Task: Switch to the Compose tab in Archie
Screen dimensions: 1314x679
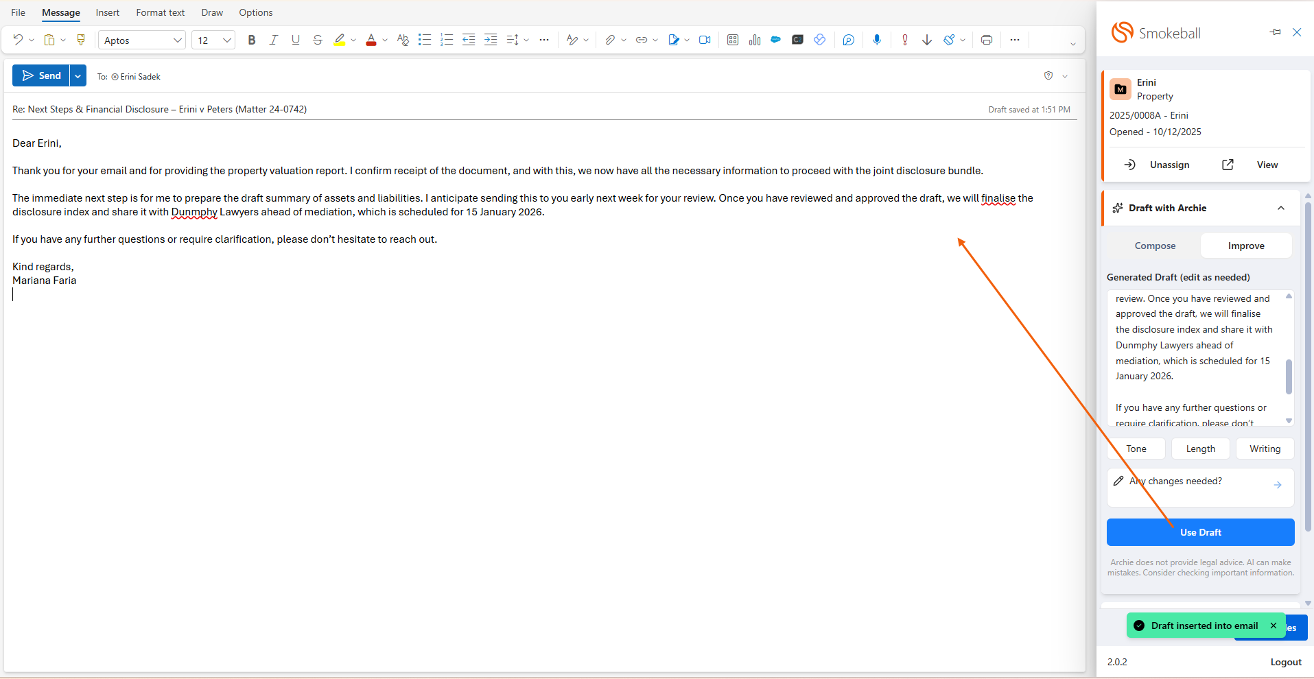Action: coord(1155,246)
